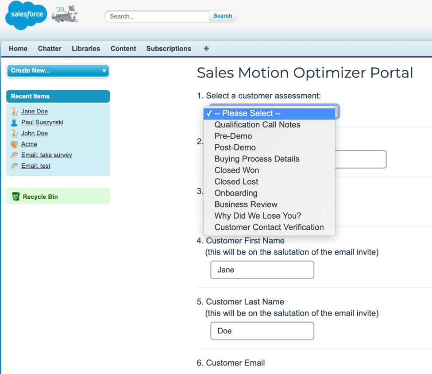Click the plus icon for all tabs
The width and height of the screenshot is (432, 374).
point(206,49)
